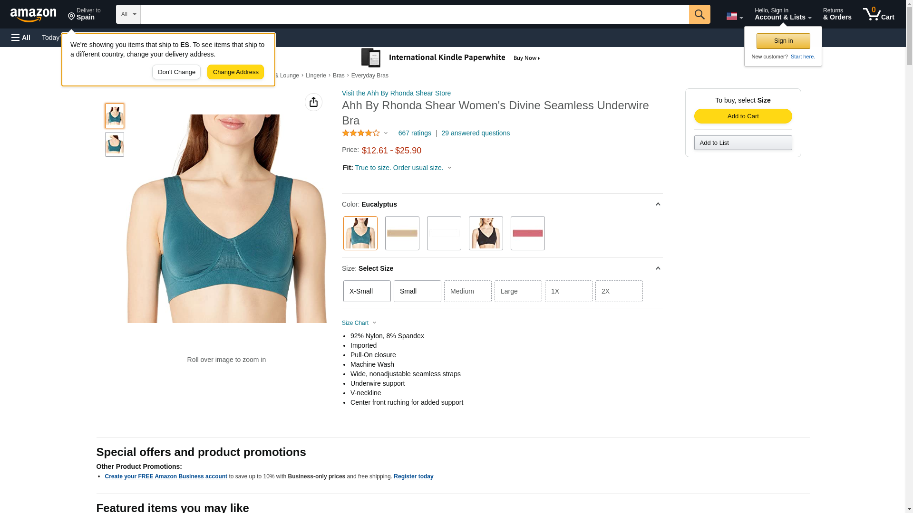Open the All hamburger menu

coord(21,38)
